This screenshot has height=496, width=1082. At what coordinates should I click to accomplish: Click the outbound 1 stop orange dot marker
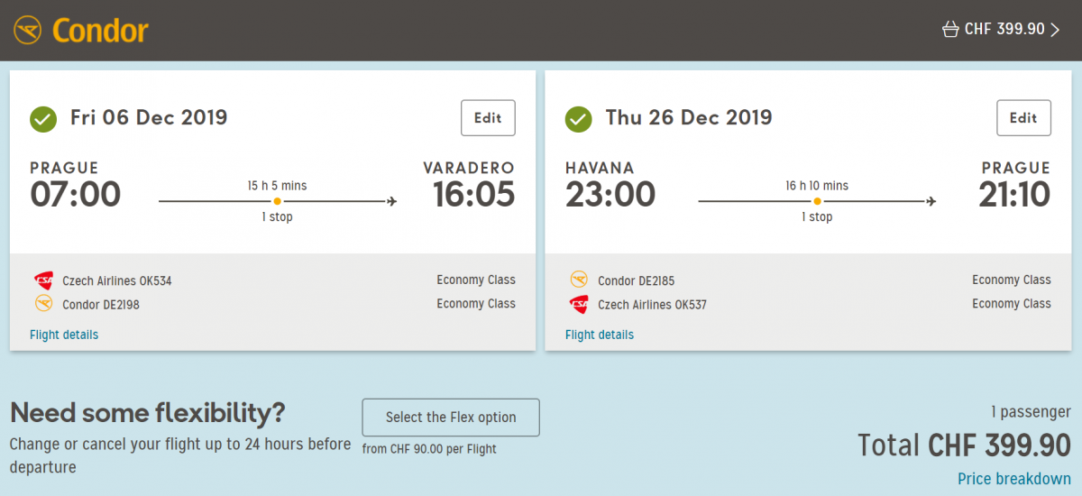tap(277, 201)
